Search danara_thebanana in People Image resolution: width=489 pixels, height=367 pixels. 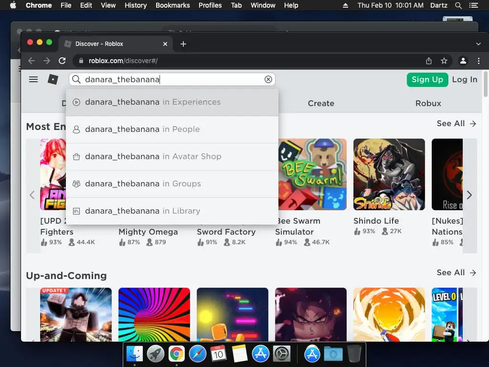click(172, 129)
